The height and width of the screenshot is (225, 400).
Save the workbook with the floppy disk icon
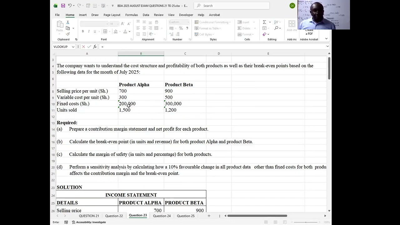pos(63,6)
